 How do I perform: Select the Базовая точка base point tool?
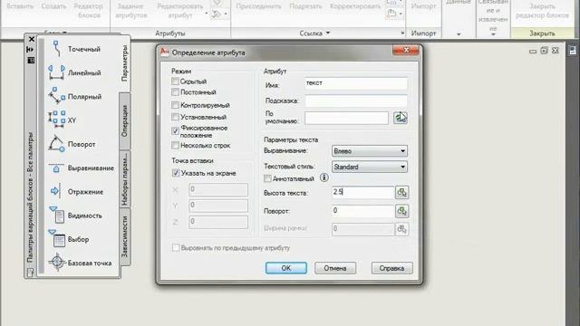tap(79, 263)
